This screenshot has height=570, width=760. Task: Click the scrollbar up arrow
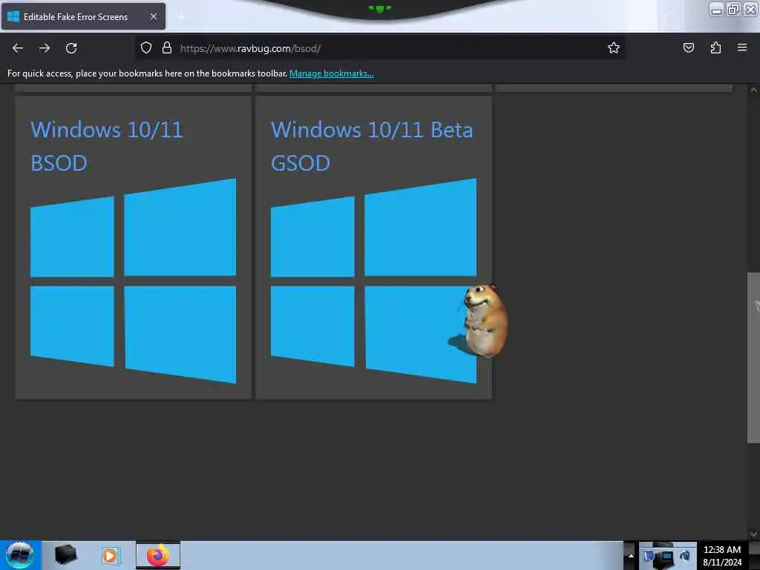click(x=753, y=90)
